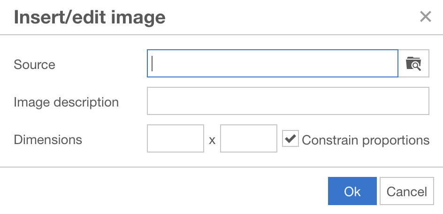Dismiss the dialog with Cancel
Viewport: 443px width, 214px height.
407,191
